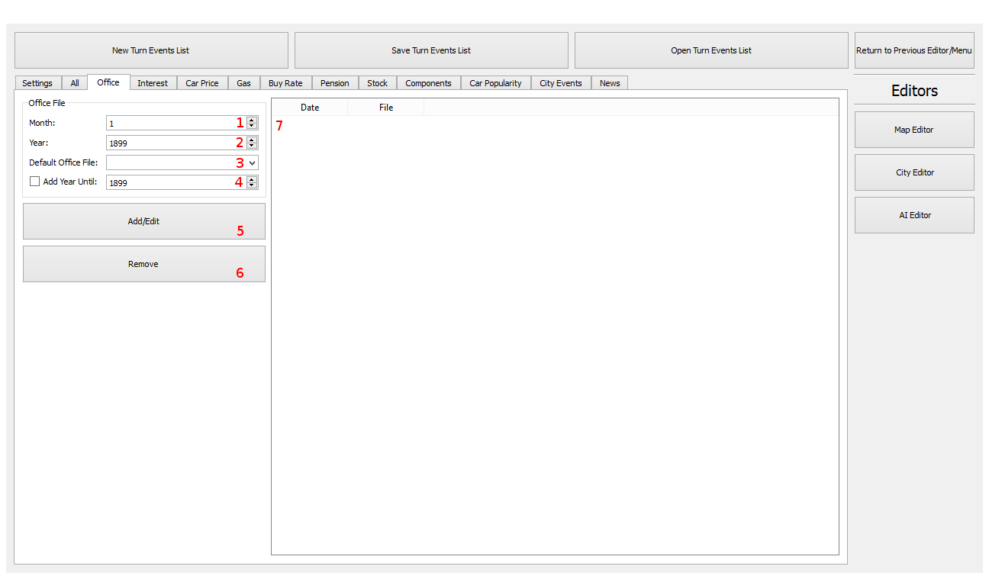Open the AI Editor
989x579 pixels.
[x=913, y=215]
